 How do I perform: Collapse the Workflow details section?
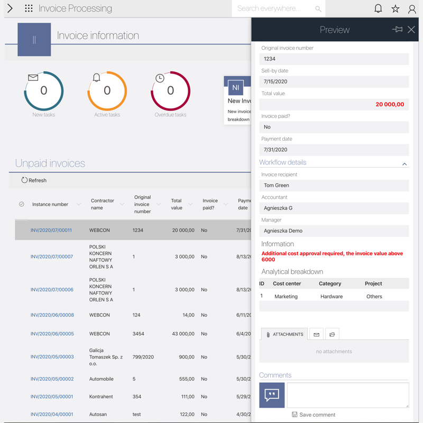[404, 164]
